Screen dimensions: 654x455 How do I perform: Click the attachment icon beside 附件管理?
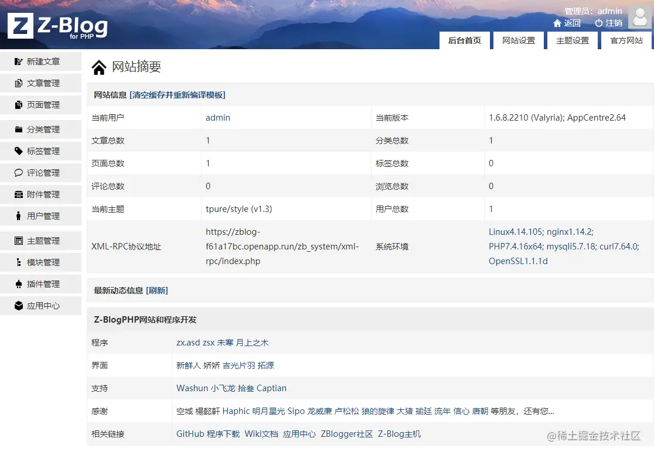tap(18, 194)
